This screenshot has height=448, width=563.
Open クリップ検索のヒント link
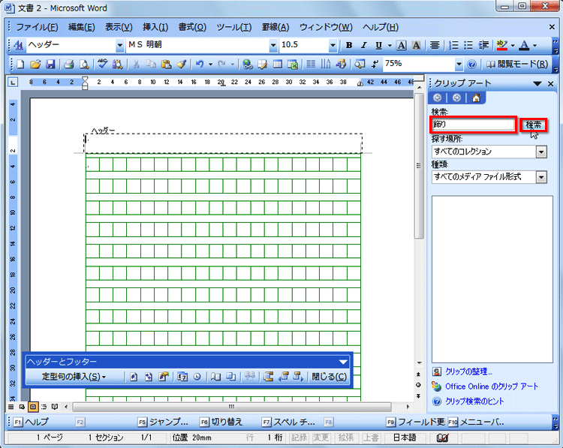(x=474, y=401)
